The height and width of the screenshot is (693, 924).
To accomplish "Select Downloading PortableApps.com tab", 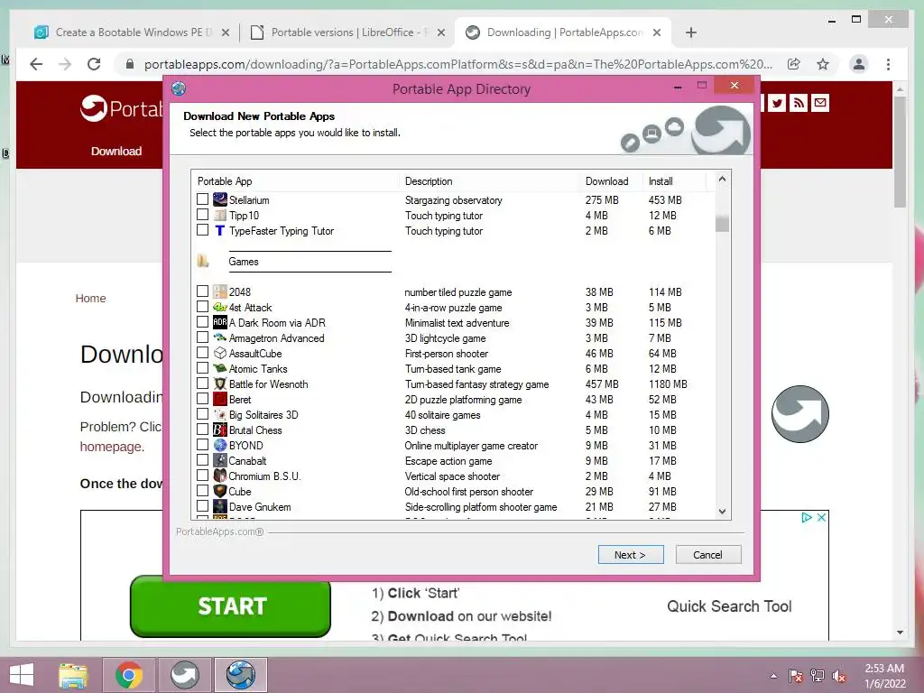I will [563, 32].
